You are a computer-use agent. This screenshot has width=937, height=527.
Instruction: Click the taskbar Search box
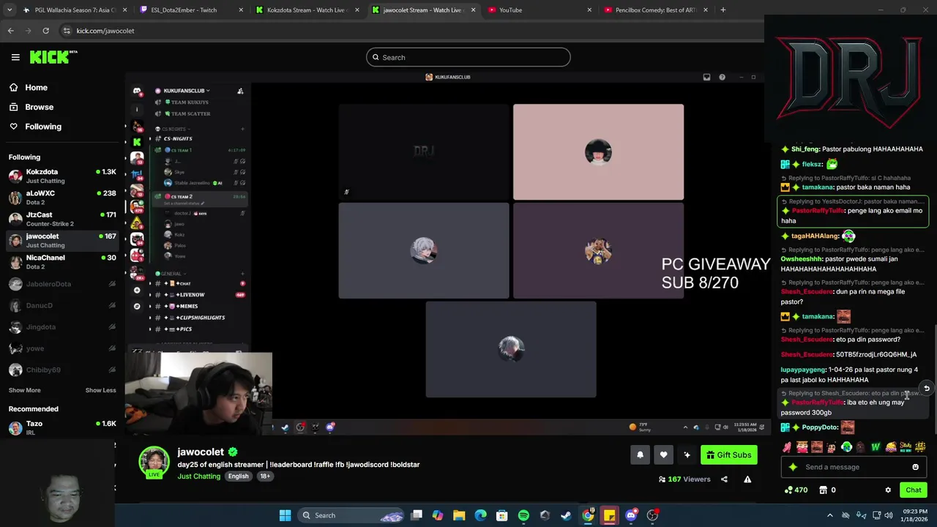click(351, 515)
